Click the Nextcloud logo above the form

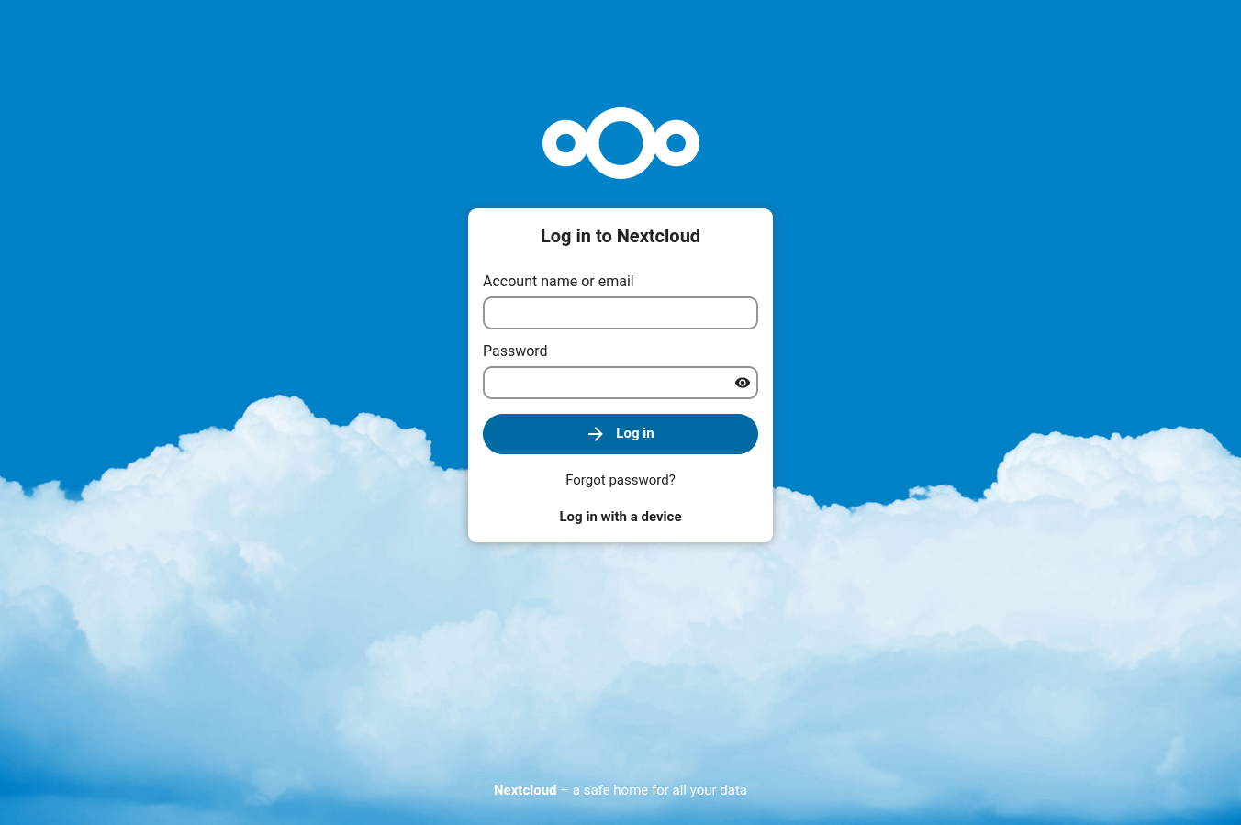pos(620,143)
